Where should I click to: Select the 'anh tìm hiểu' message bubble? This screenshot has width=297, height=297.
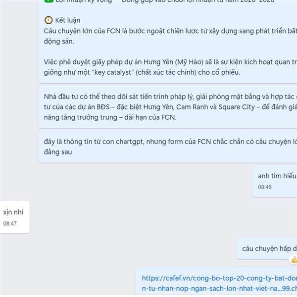[274, 181]
